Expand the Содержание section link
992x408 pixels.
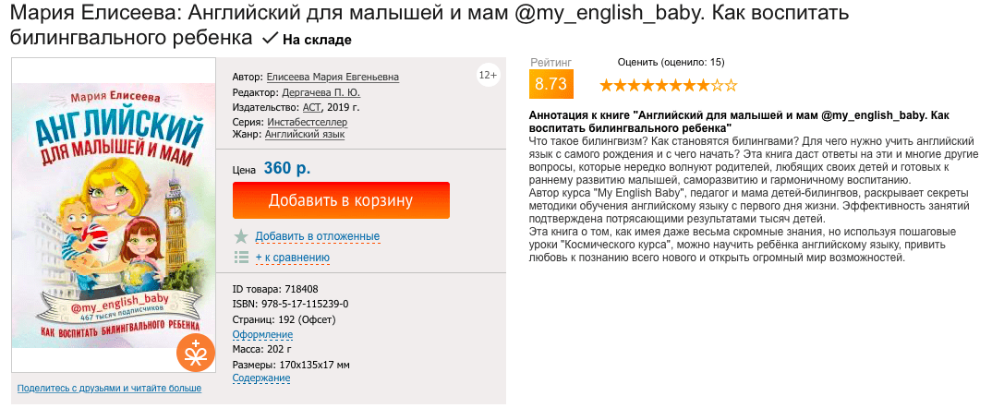[x=261, y=378]
